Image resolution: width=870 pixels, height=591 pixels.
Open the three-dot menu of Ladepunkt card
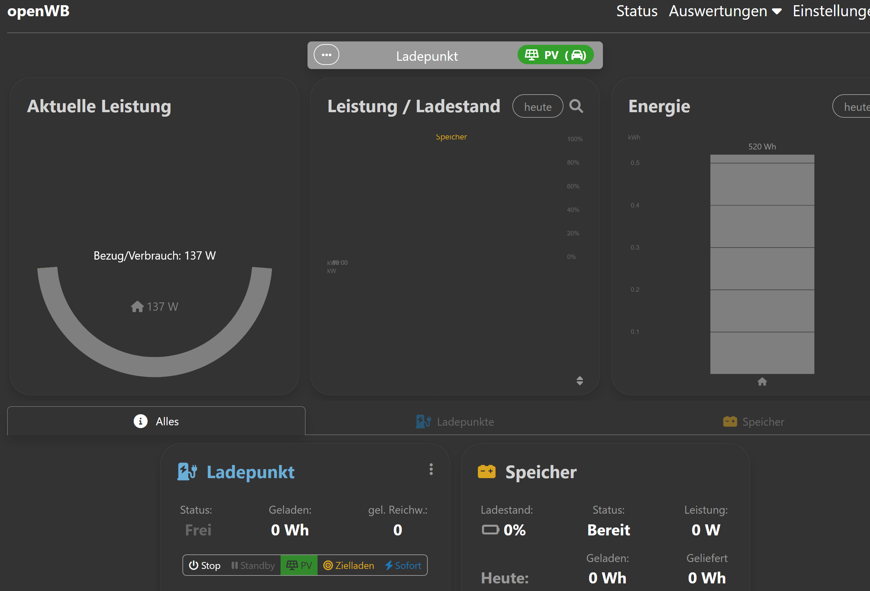click(x=431, y=469)
